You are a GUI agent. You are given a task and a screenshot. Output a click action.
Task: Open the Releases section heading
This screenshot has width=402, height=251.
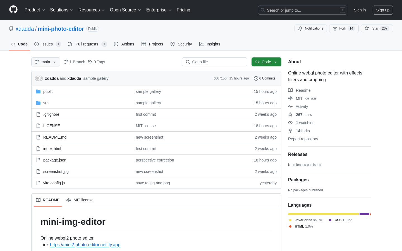point(298,155)
